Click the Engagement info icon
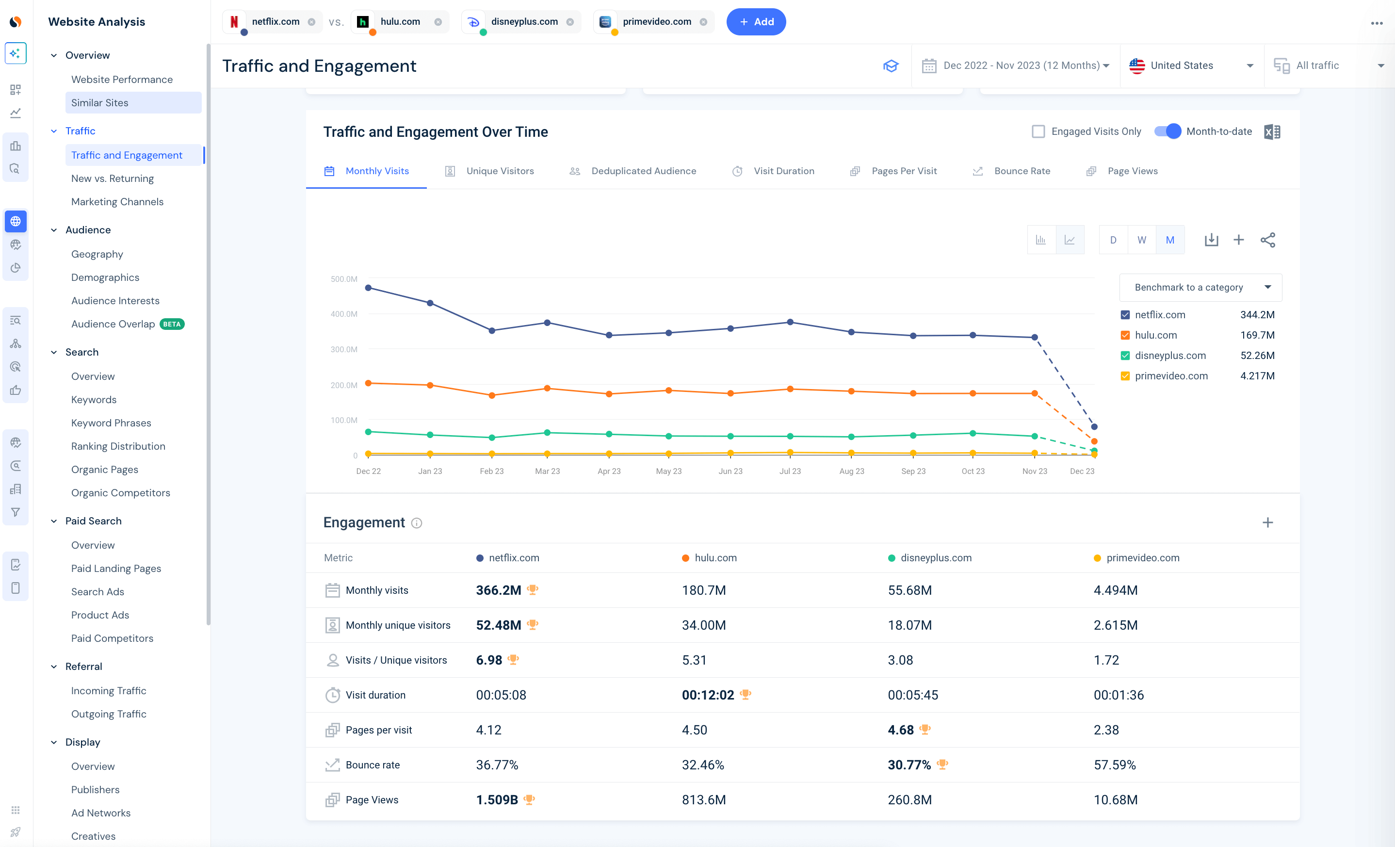 pos(417,523)
